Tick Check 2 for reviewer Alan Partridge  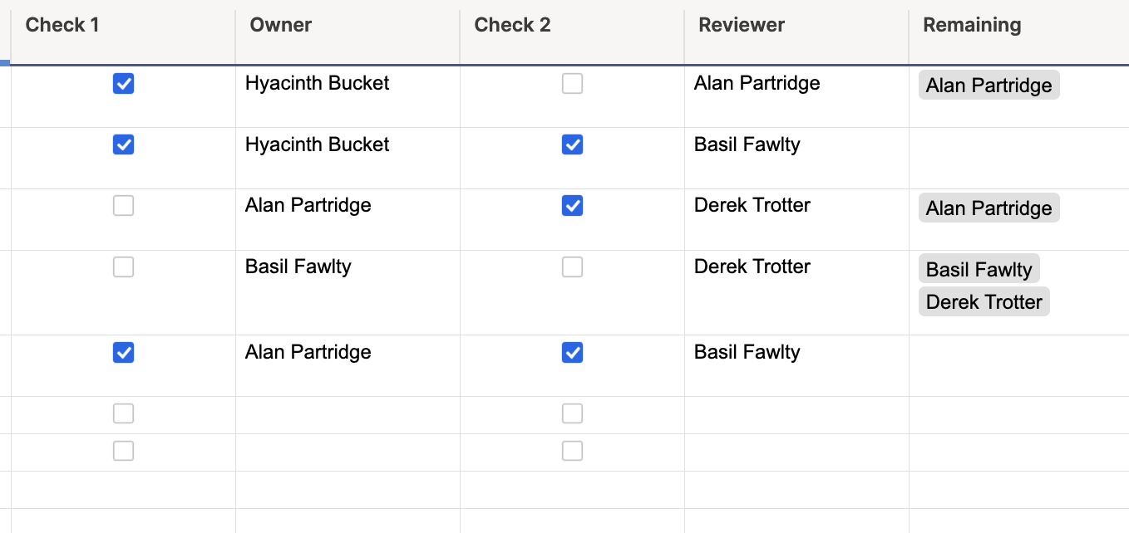point(572,83)
